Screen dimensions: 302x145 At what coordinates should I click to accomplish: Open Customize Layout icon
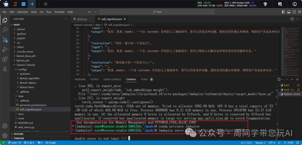(299, 12)
